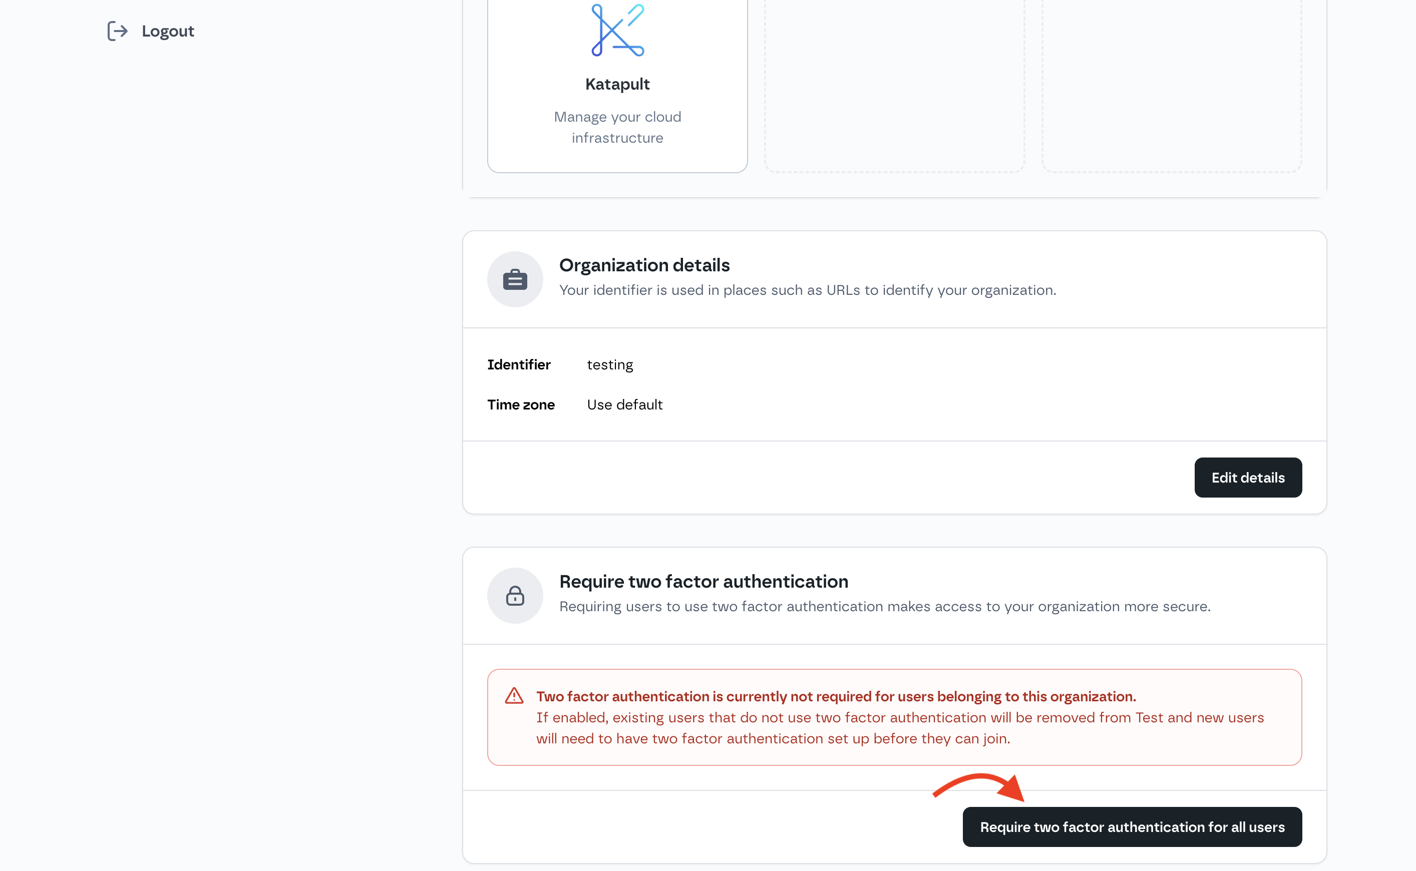Click the "Identifier" field label
1416x871 pixels.
pos(519,364)
